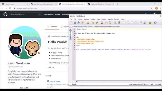The image size is (162, 91).
Task: Open jEdit plugin manager icon
Action: 150,23
